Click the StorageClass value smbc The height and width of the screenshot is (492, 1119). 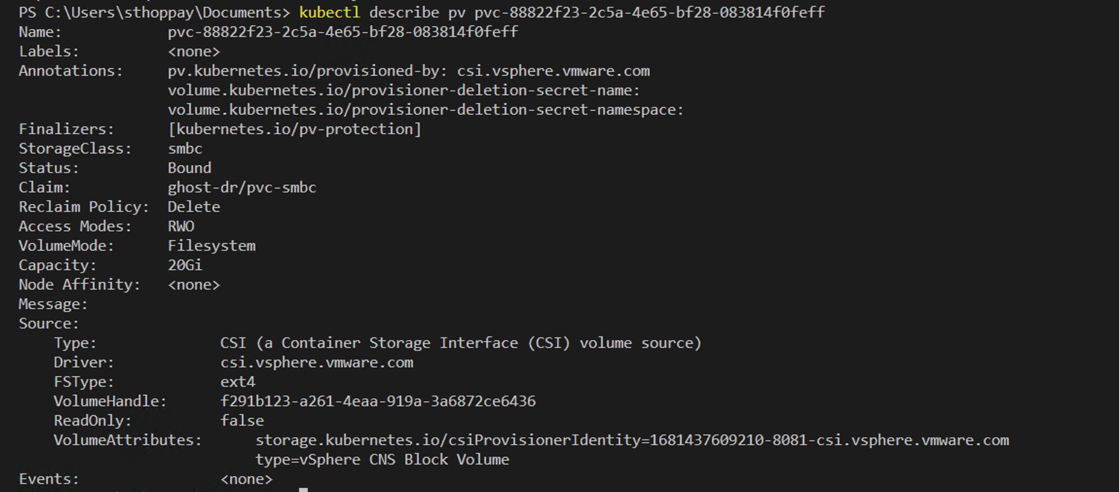click(x=185, y=149)
